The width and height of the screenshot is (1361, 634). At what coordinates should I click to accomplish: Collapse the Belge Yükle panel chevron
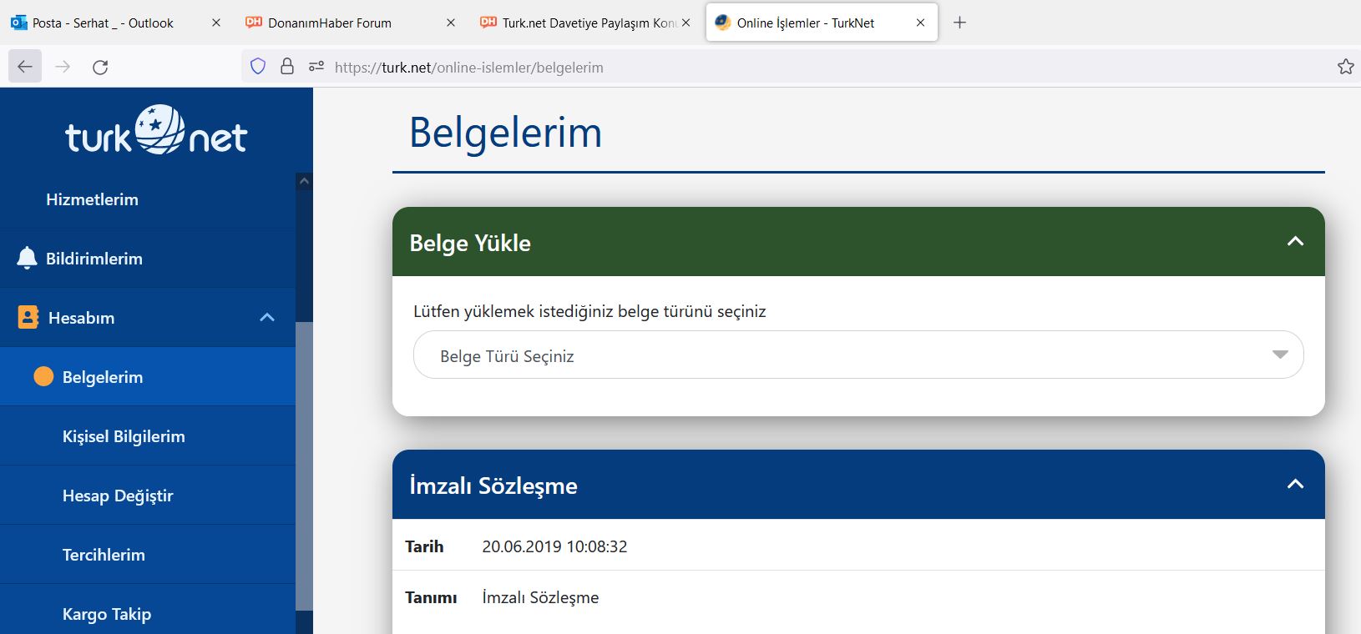click(x=1295, y=241)
